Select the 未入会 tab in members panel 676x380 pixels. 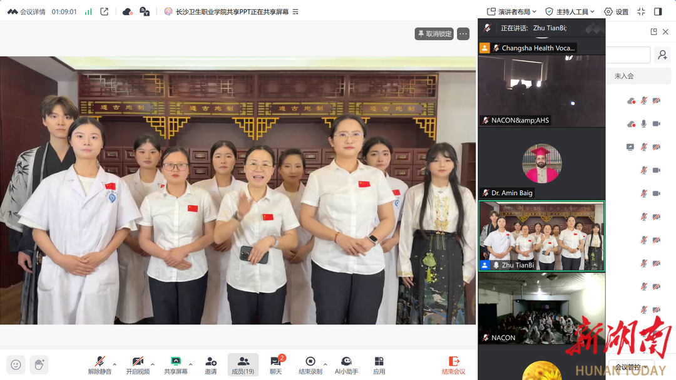pyautogui.click(x=624, y=76)
